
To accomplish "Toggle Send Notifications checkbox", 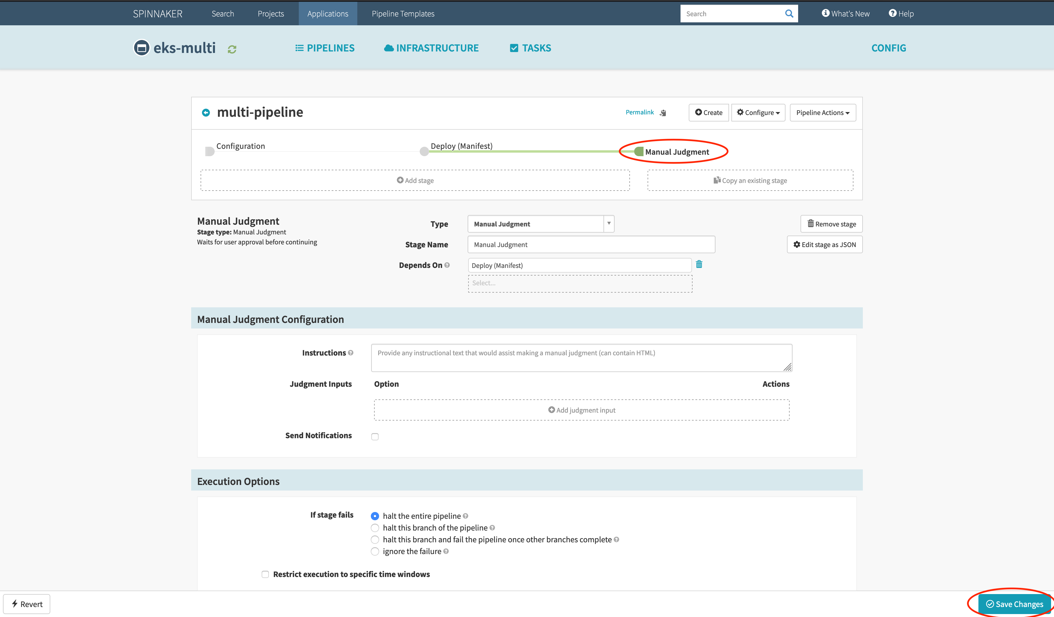I will click(x=375, y=436).
